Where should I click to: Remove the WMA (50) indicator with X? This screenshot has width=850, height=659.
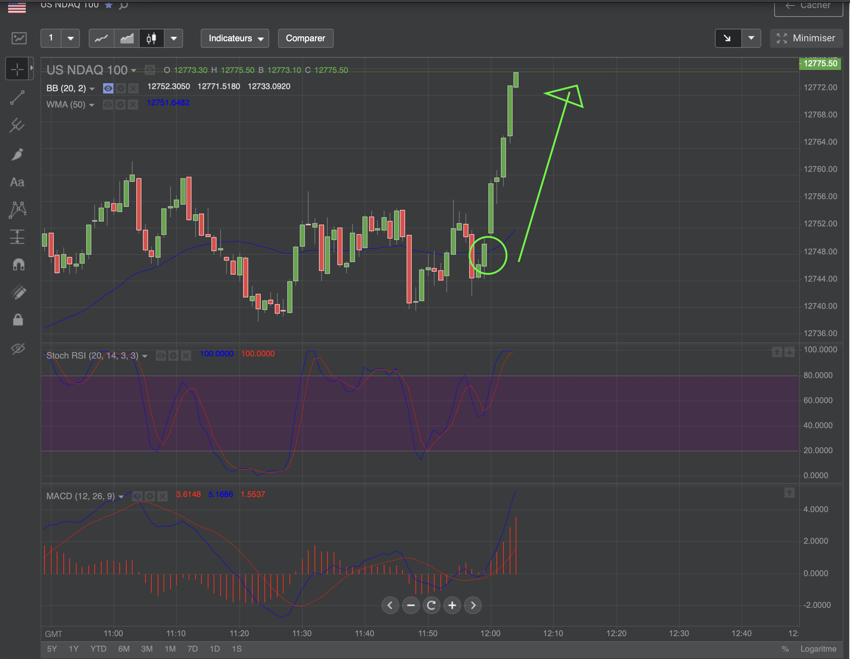(133, 105)
